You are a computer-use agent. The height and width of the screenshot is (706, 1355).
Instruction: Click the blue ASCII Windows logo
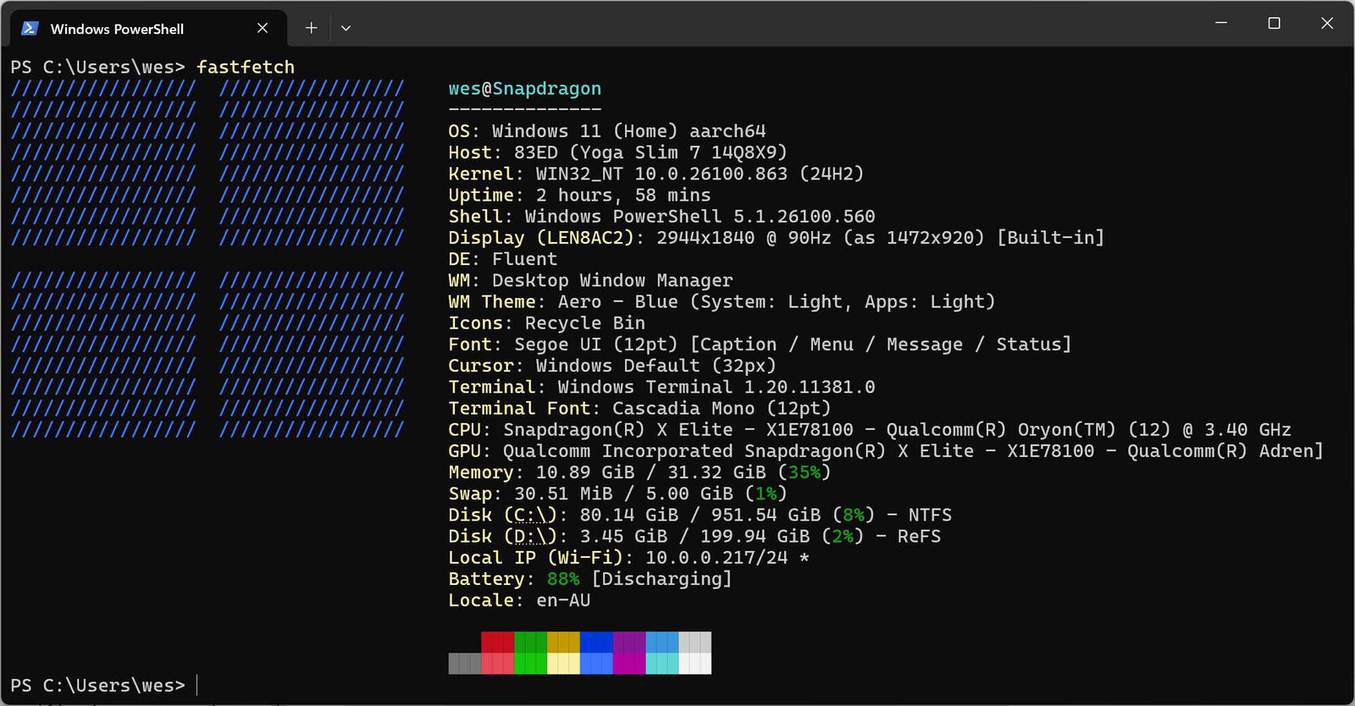click(x=207, y=259)
